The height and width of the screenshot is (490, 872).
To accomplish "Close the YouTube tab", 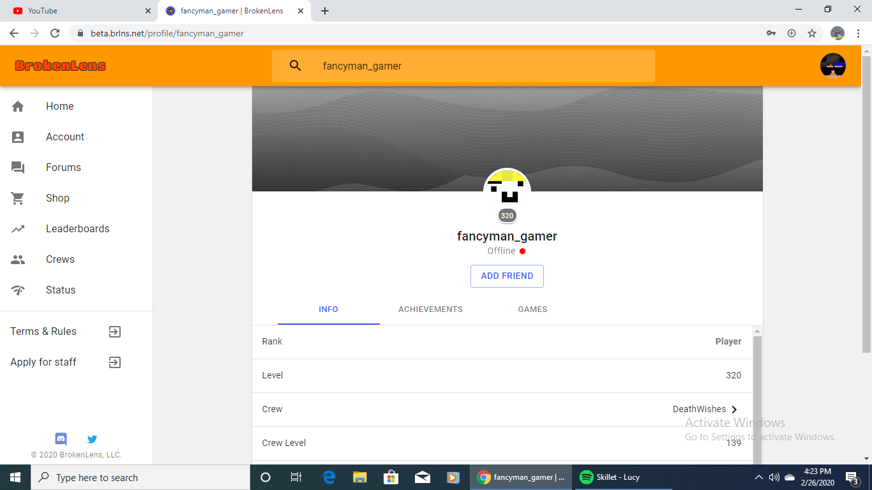I will (148, 11).
